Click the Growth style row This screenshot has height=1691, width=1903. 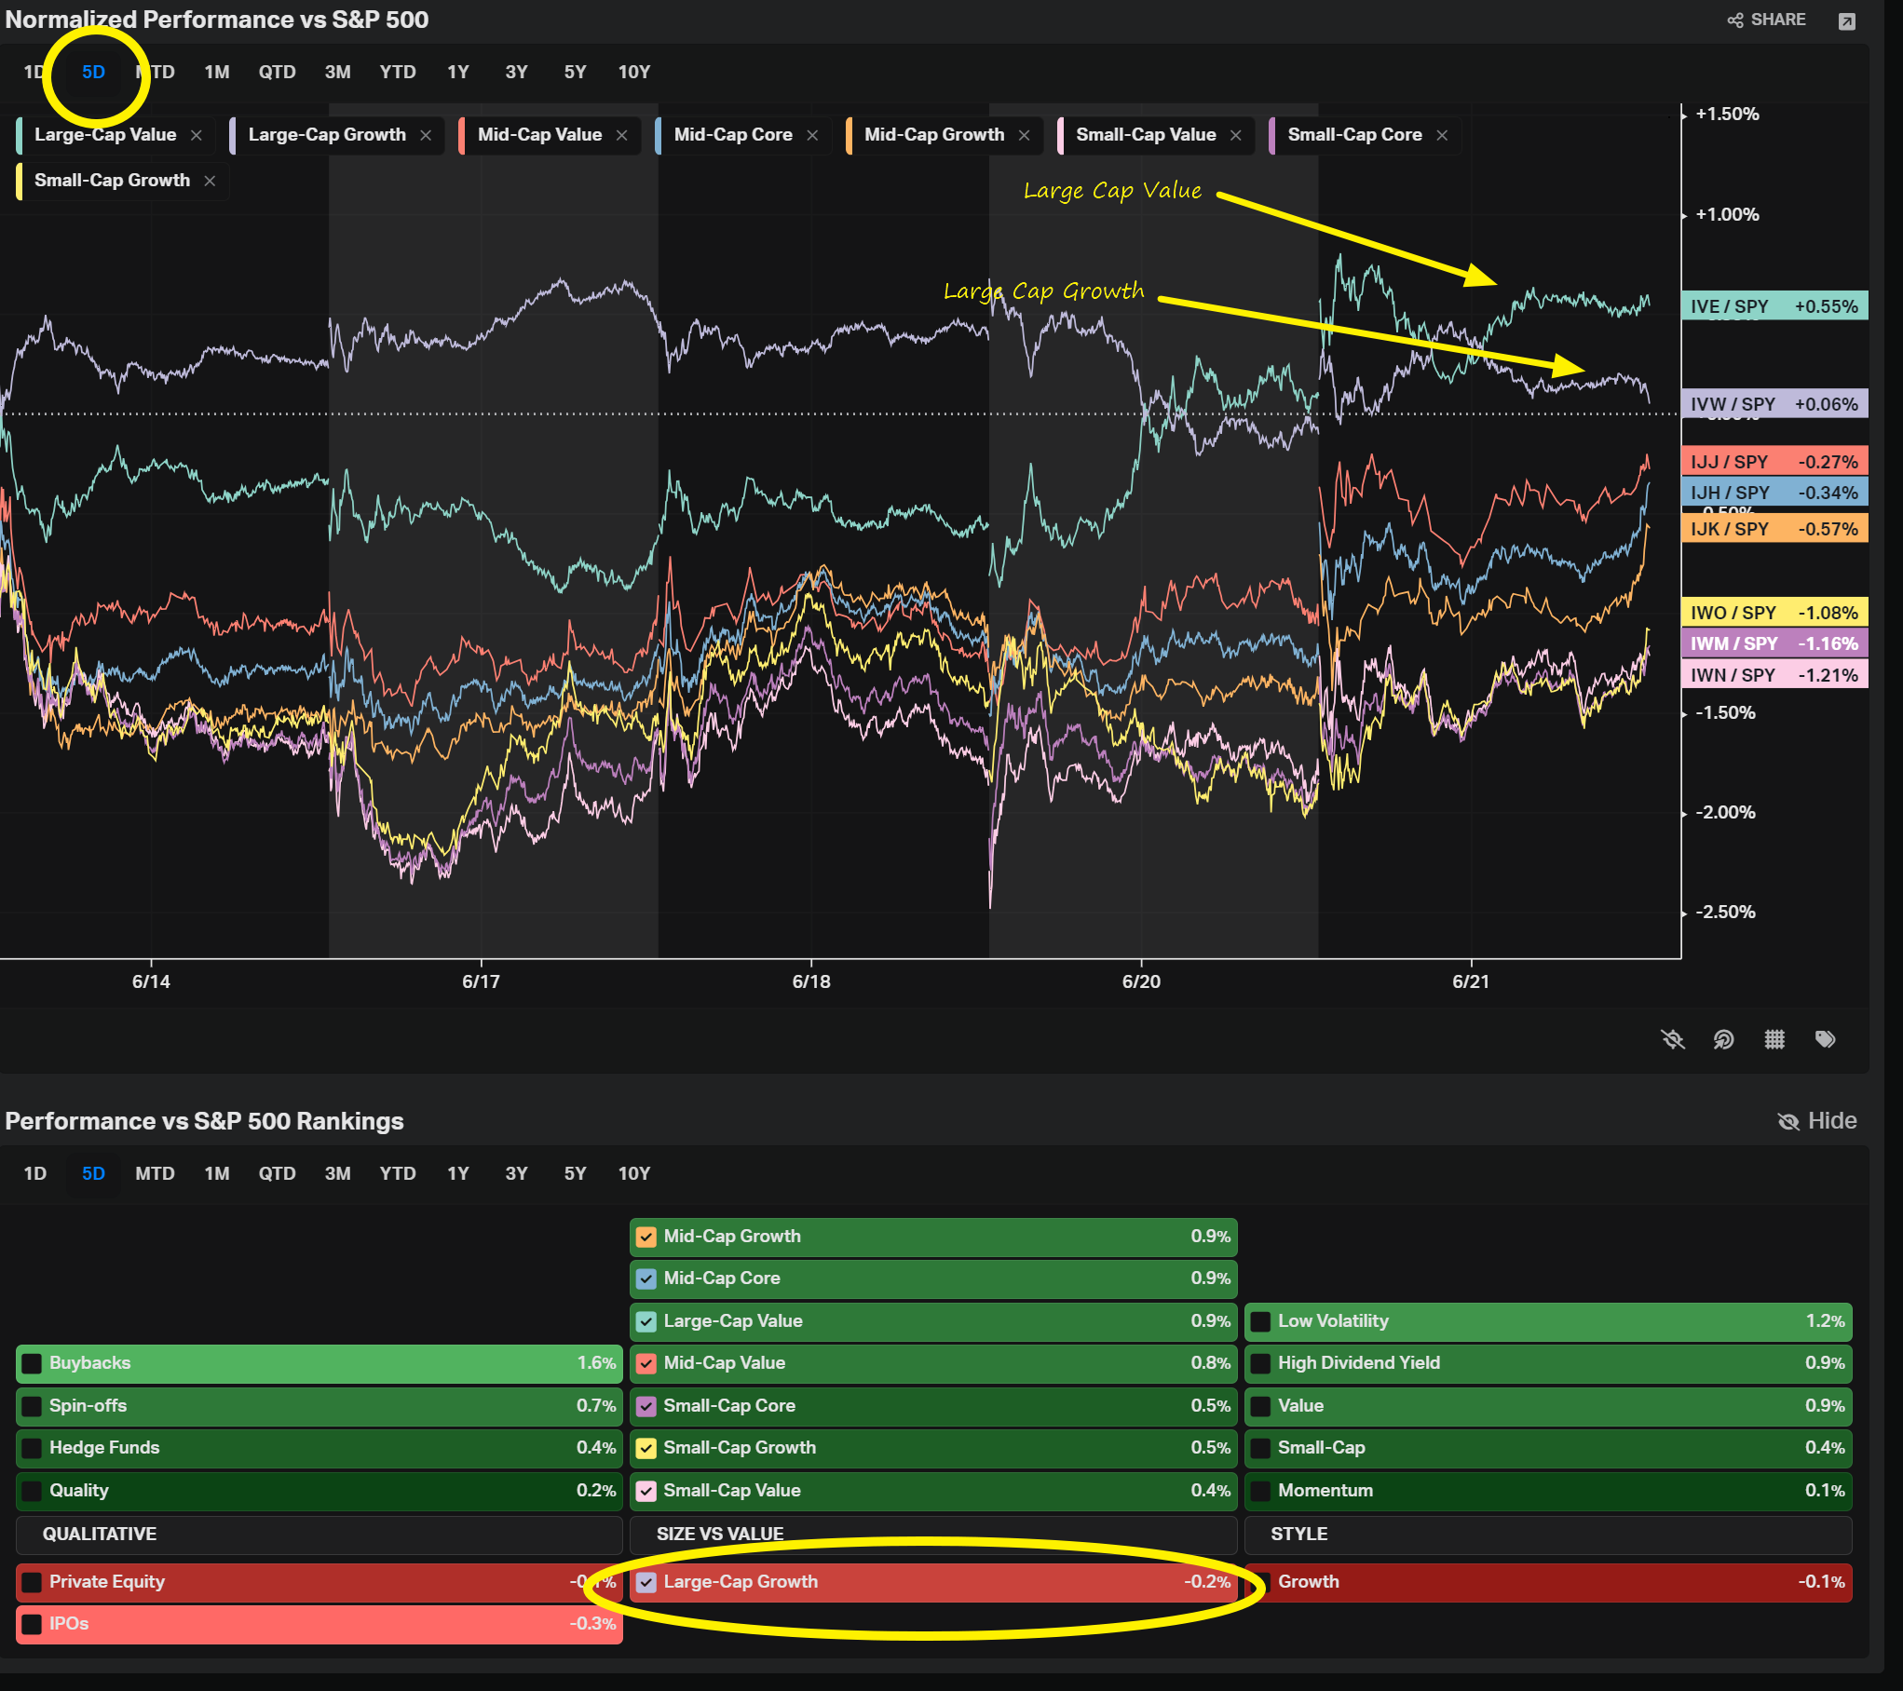[1548, 1582]
